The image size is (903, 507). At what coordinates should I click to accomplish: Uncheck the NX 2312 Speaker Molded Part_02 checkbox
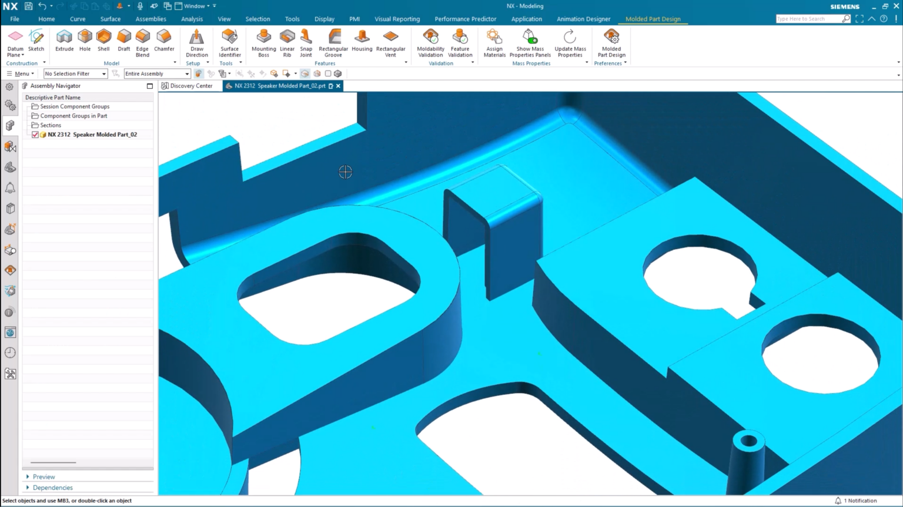(x=35, y=135)
